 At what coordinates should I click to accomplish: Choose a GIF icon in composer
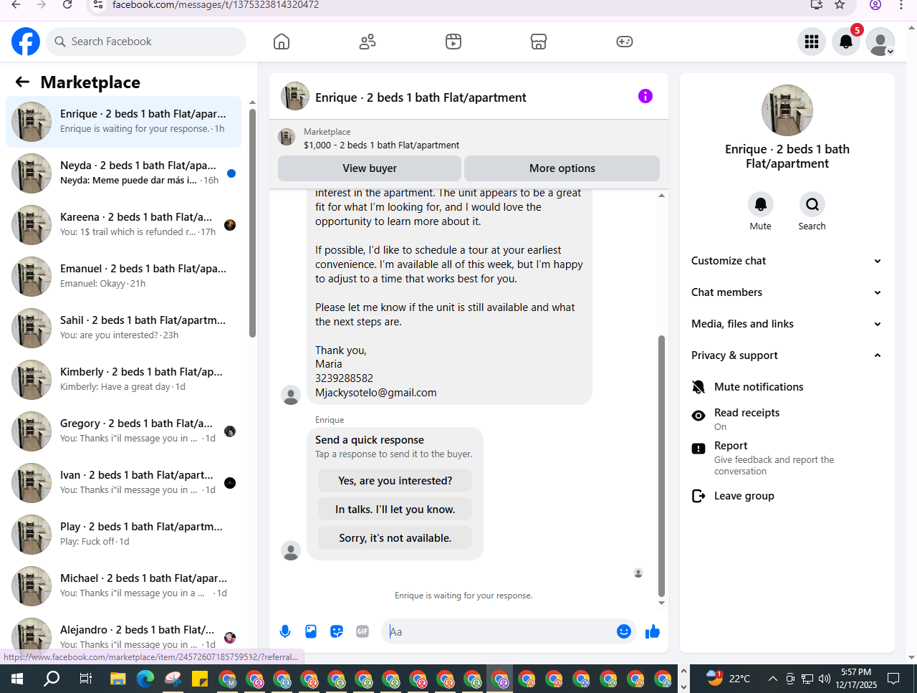tap(363, 631)
